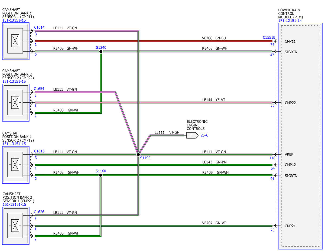Image resolution: width=325 pixels, height=251 pixels.
Task: Open the PCM location code 151-12151-14
Action: [x=290, y=21]
